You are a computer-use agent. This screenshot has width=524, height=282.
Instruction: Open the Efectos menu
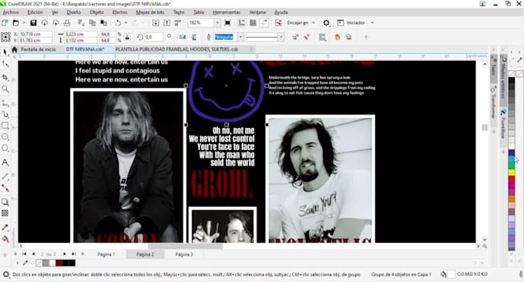(x=119, y=12)
